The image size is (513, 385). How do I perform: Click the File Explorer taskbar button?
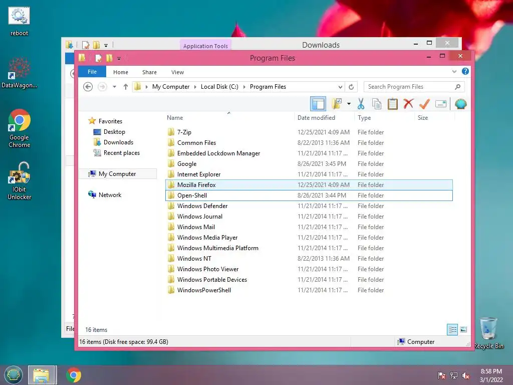point(42,375)
